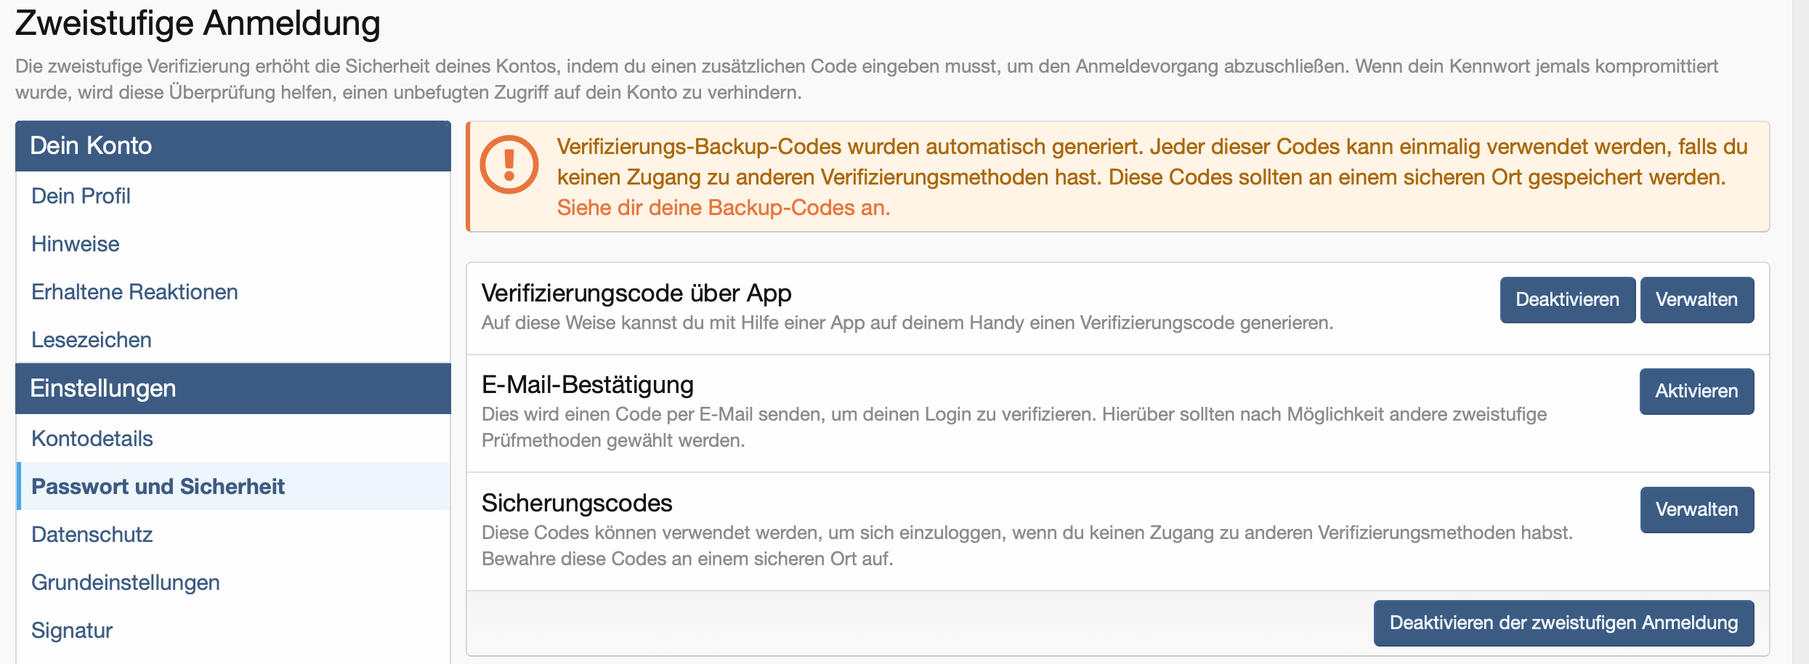The image size is (1809, 664).
Task: Activate E-Mail-Bestätigung verification
Action: [x=1696, y=392]
